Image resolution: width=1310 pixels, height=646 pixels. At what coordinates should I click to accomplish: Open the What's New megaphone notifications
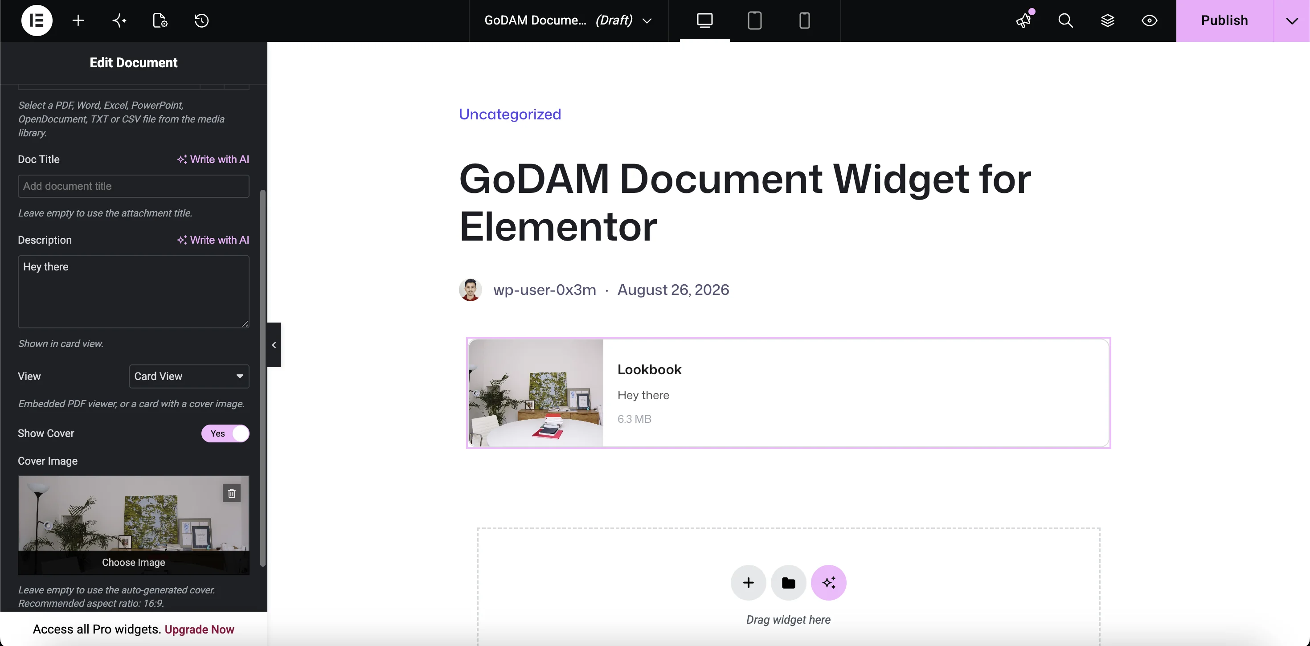(1024, 20)
